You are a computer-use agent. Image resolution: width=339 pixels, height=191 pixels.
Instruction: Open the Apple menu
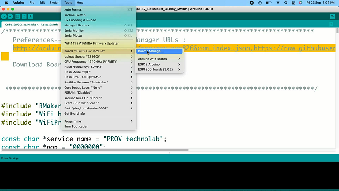[6, 3]
